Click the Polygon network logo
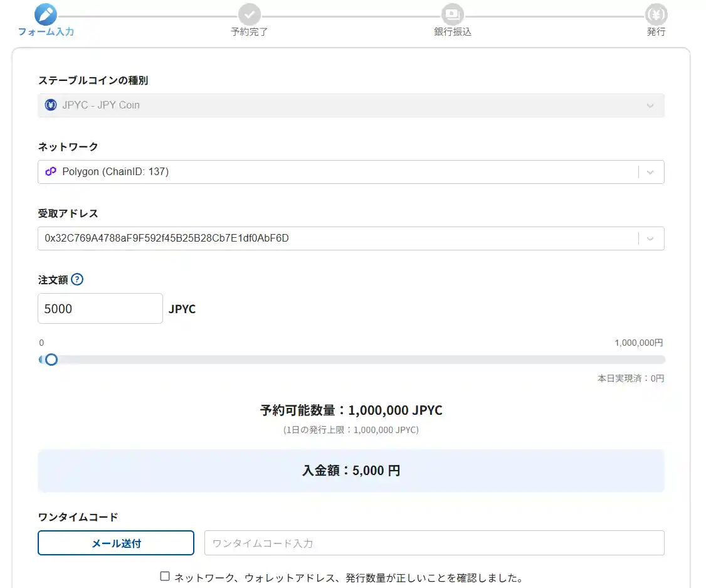The height and width of the screenshot is (588, 706). [50, 171]
